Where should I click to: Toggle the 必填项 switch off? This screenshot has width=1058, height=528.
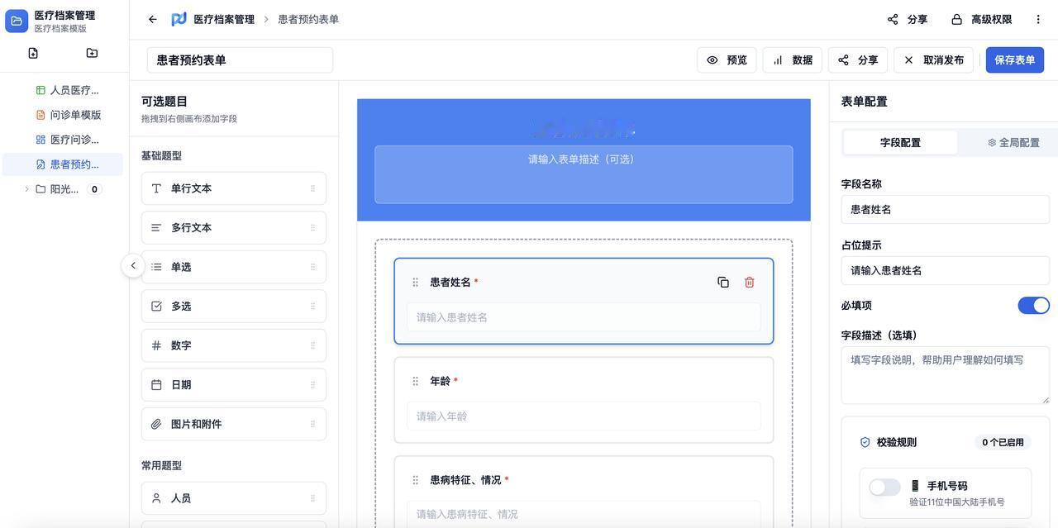[1033, 306]
